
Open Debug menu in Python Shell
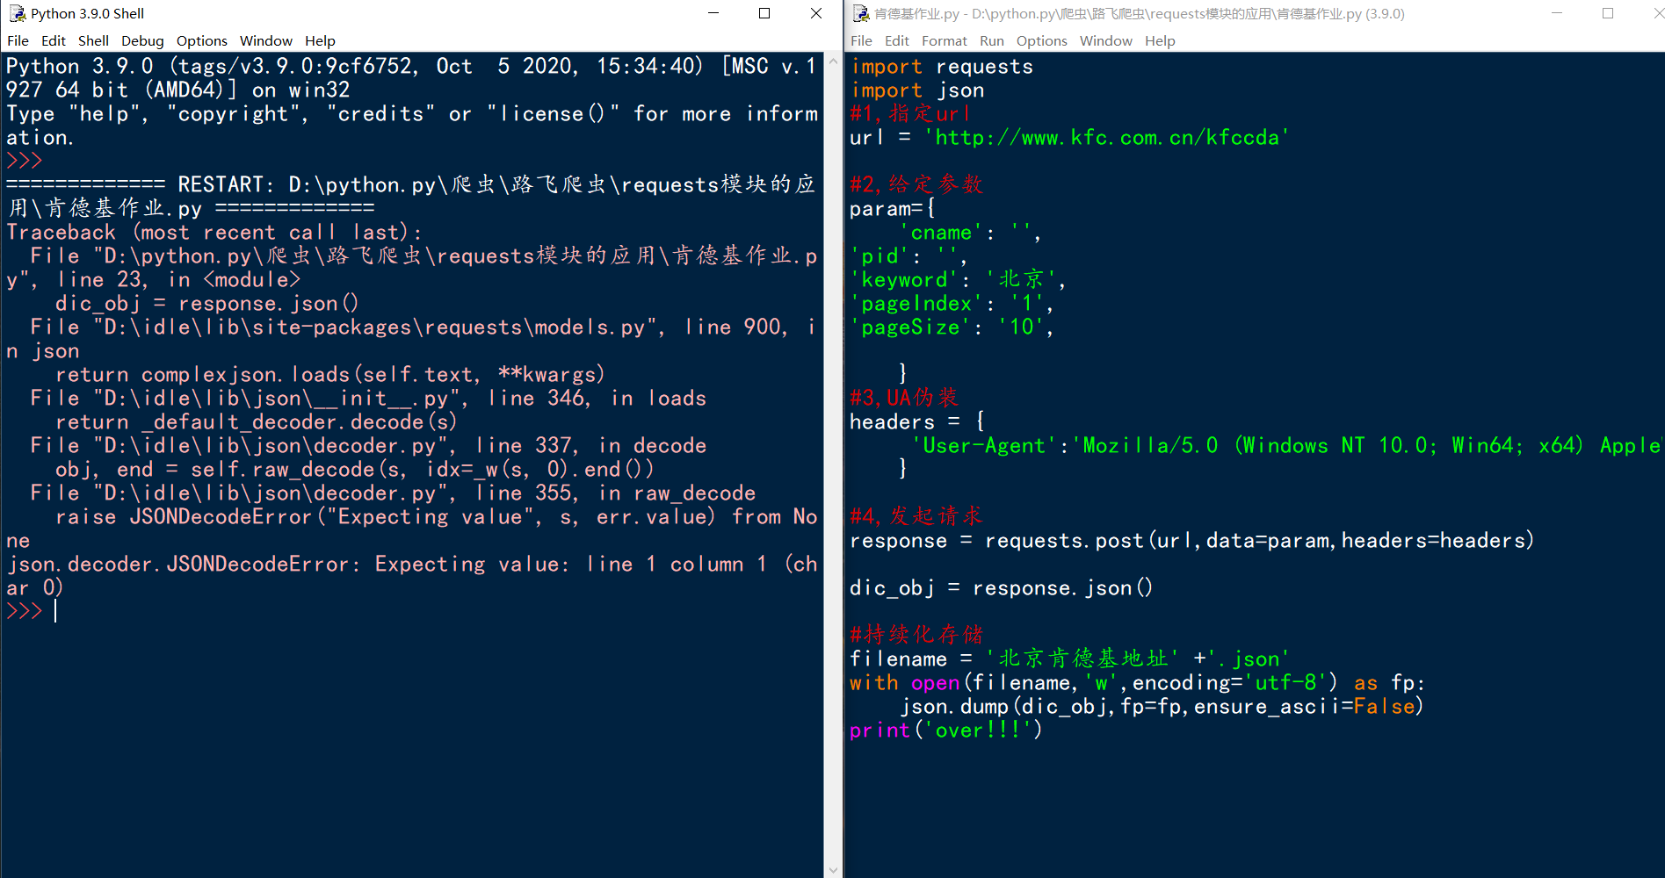coord(142,40)
